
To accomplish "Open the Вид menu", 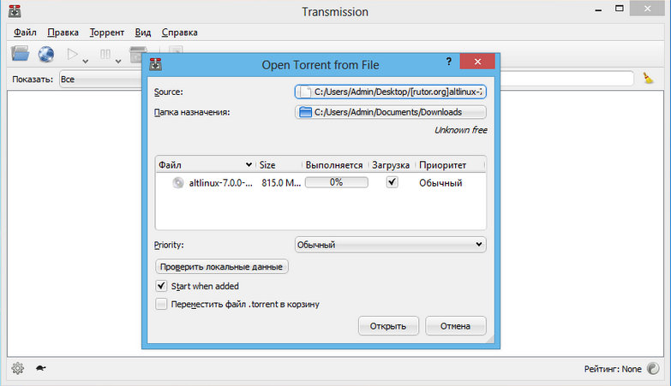I will [143, 33].
